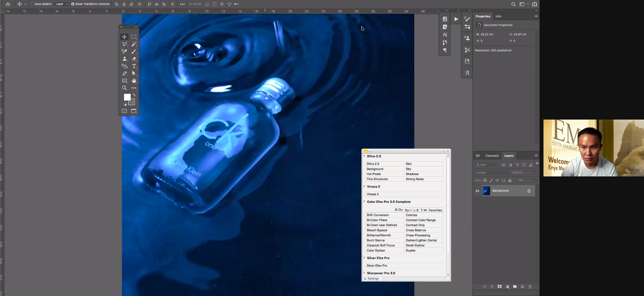Toggle Quick Mask mode
This screenshot has height=296, width=644.
pyautogui.click(x=125, y=111)
